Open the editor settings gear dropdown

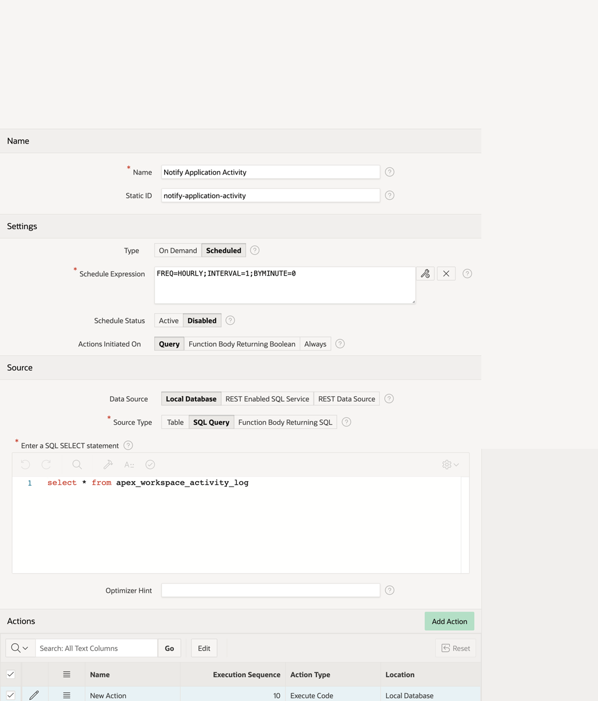click(x=450, y=464)
